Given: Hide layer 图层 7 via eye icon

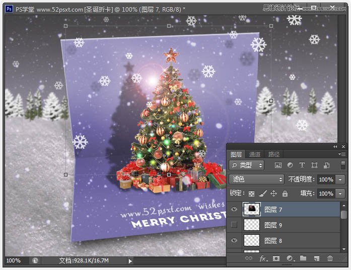Looking at the screenshot, I should [234, 209].
